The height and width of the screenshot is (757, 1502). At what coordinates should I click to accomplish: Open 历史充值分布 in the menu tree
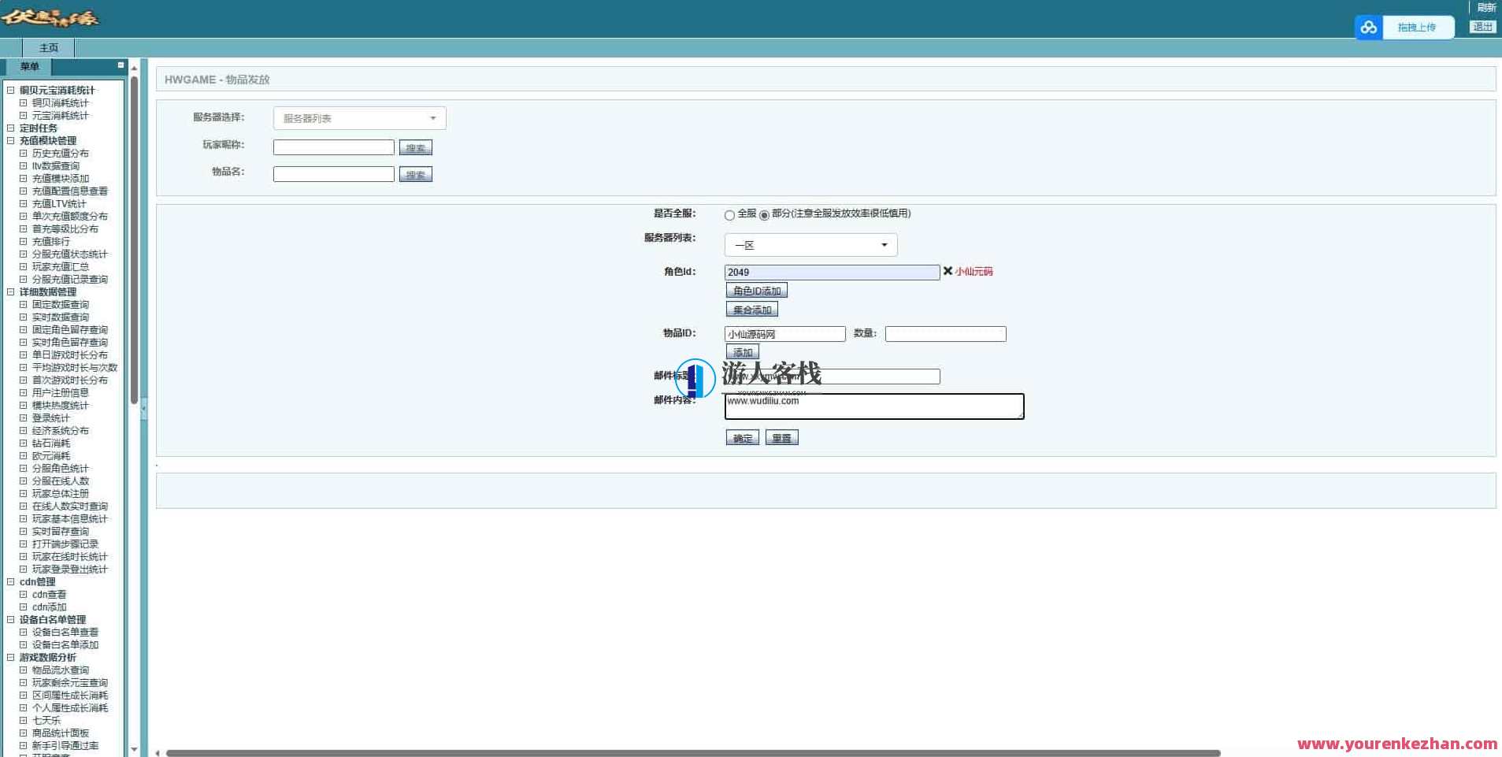(60, 154)
